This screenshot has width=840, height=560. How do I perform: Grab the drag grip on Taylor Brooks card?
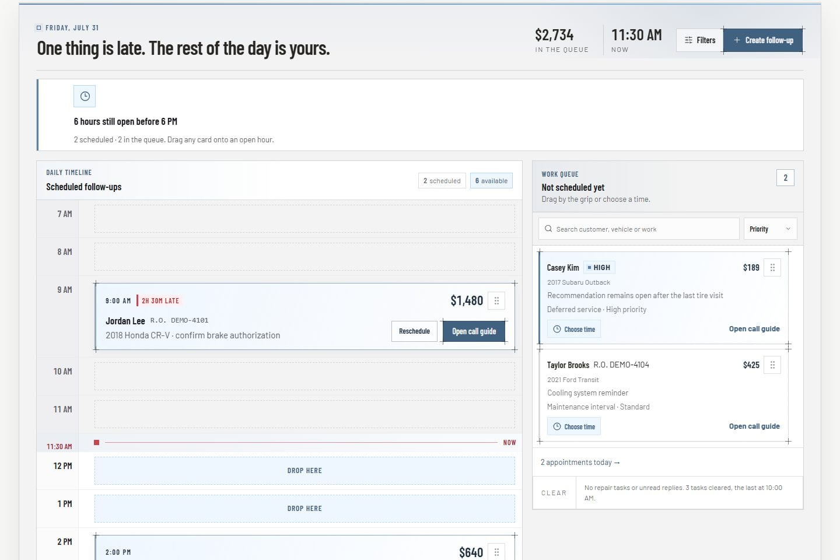point(772,365)
